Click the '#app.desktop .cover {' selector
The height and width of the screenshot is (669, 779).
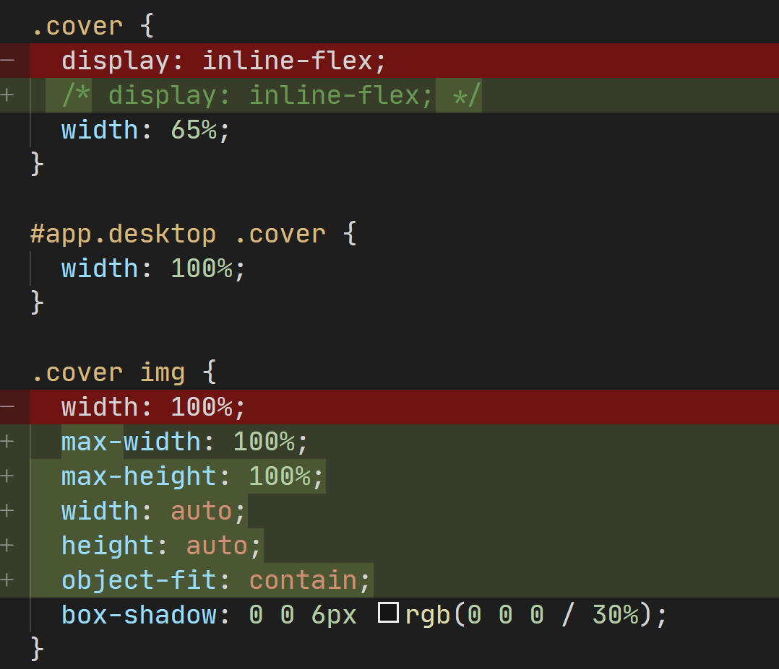click(x=193, y=234)
